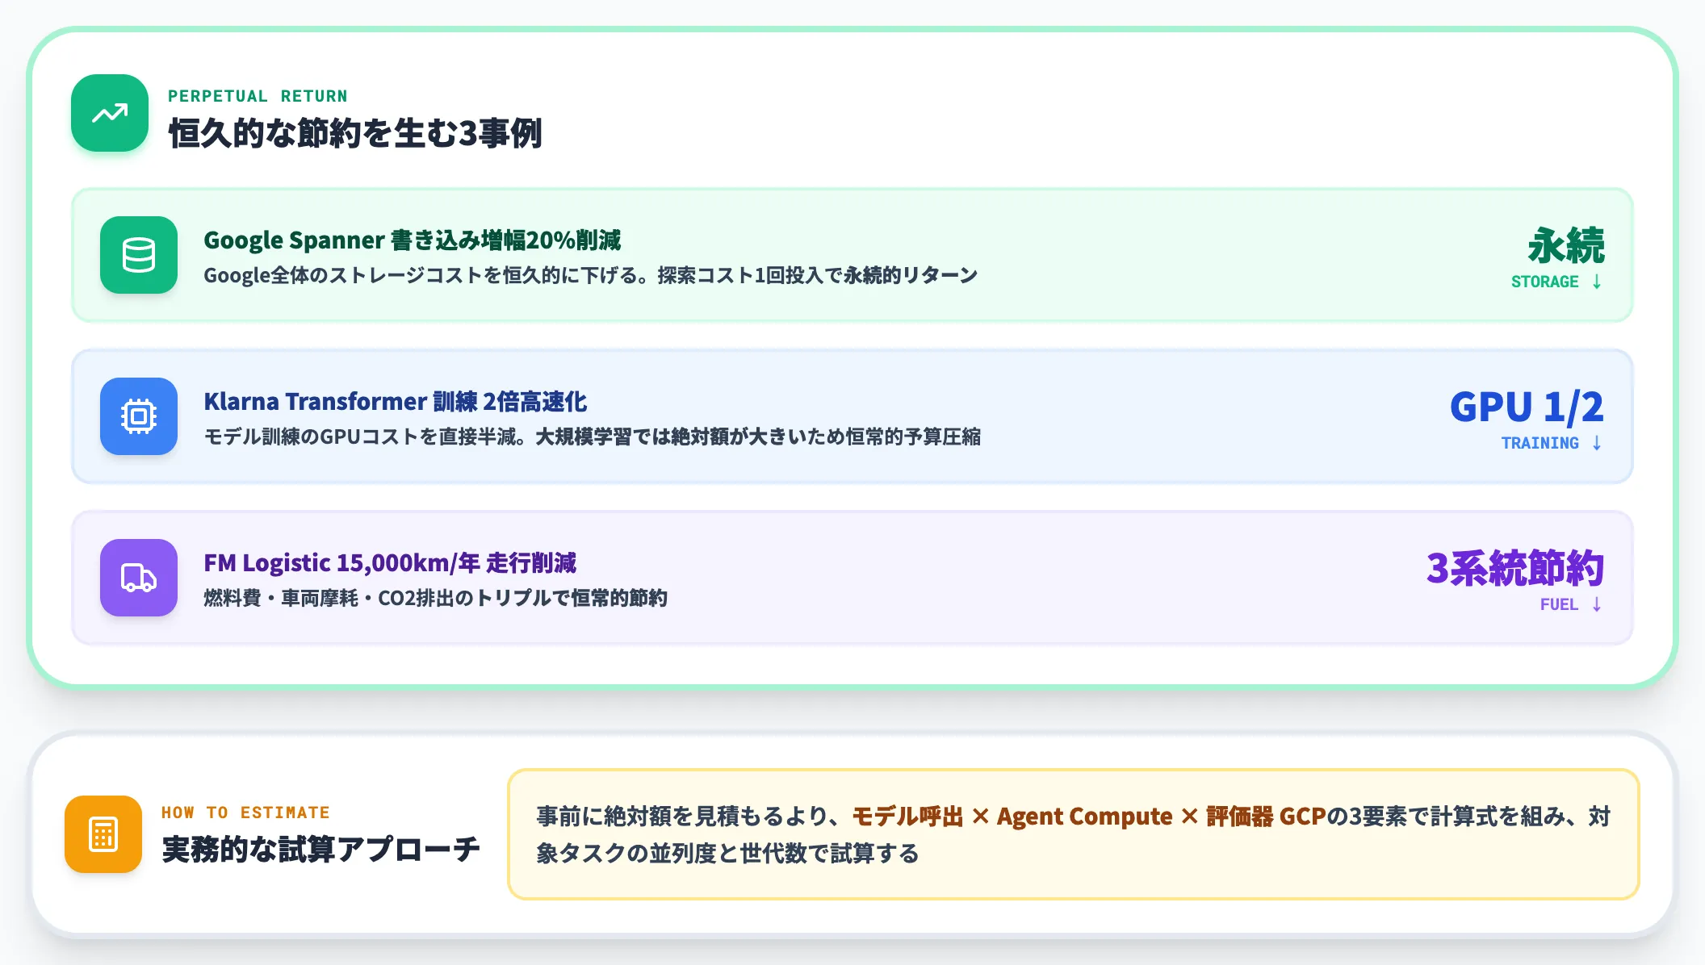Viewport: 1705px width, 965px height.
Task: Click the 永続 value on the Spanner card
Action: [1566, 246]
